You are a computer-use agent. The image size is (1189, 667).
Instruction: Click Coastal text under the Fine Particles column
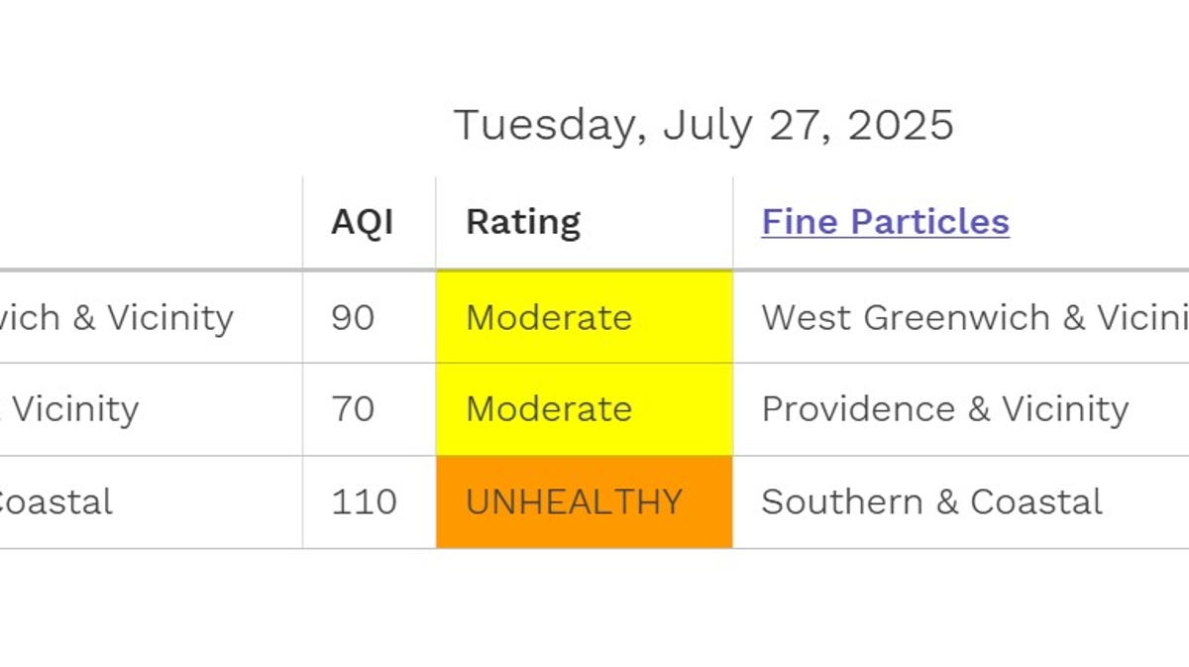[x=1035, y=501]
